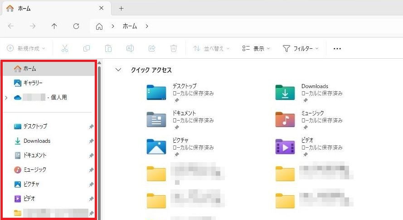
Task: Select ギャラリー in the navigation pane
Action: tap(33, 83)
